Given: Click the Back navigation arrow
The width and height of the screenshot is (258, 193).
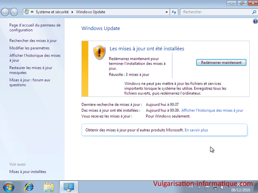Looking at the screenshot, I should 5,12.
